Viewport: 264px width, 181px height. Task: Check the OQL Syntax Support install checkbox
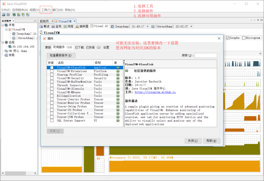coord(52,120)
